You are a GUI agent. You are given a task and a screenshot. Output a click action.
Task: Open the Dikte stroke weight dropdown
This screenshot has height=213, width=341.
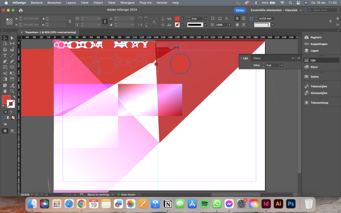coord(282,65)
